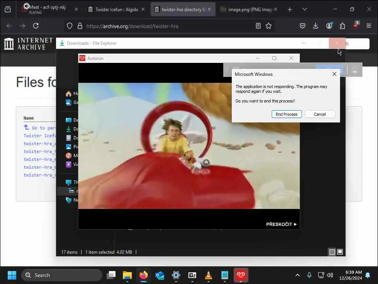
Task: Click the Firefox View icon at top left
Action: click(8, 9)
